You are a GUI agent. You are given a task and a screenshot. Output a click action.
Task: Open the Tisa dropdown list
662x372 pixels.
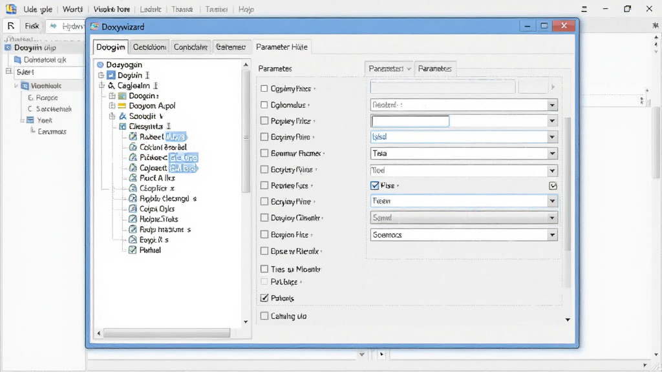click(552, 154)
